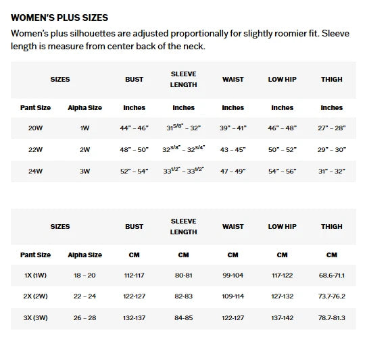Image resolution: width=365 pixels, height=341 pixels.
Task: Select the 22W pant size cell
Action: point(35,149)
